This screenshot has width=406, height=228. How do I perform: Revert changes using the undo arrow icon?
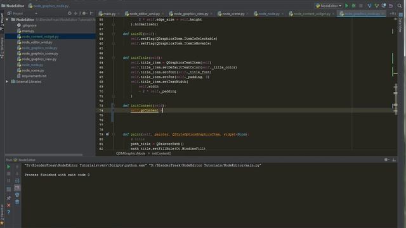point(391,6)
